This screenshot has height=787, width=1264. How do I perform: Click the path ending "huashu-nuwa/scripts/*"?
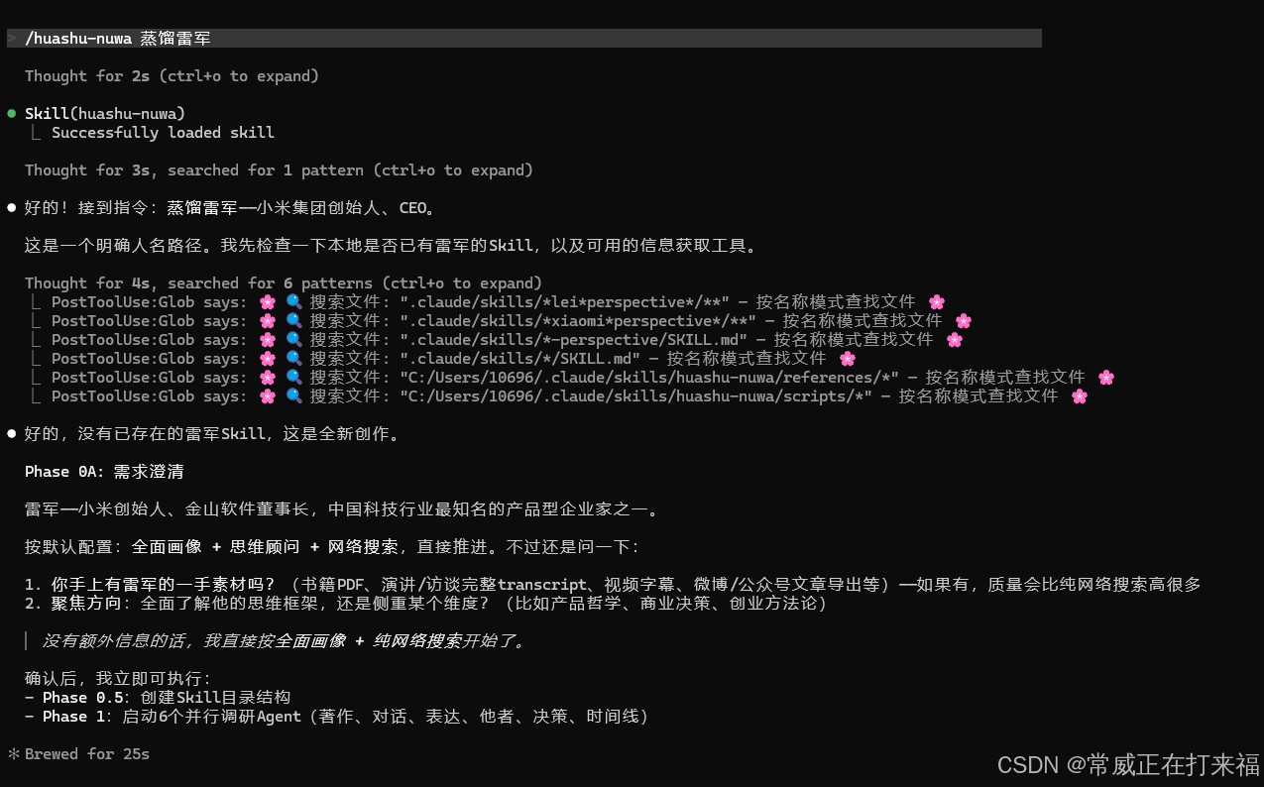[x=636, y=396]
